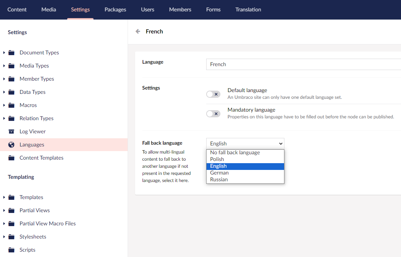Click the Content Templates folder icon

[x=11, y=157]
